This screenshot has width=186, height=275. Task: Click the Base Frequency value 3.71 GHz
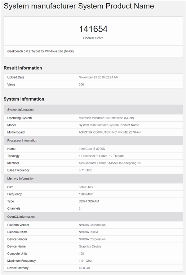(86, 170)
